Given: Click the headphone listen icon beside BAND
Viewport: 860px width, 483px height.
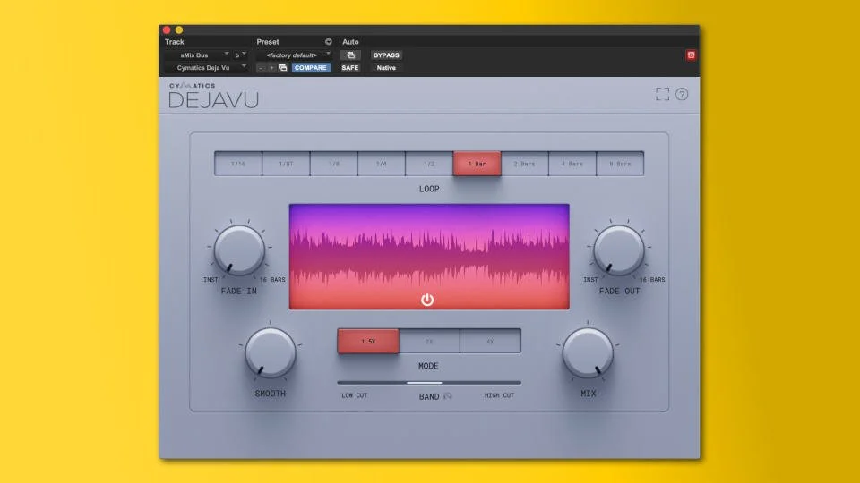Looking at the screenshot, I should [x=448, y=396].
